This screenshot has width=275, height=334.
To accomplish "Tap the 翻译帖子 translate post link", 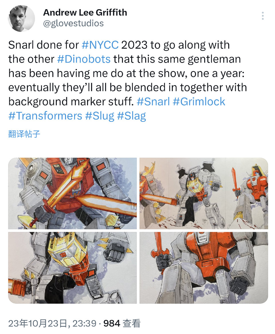I will pyautogui.click(x=24, y=134).
